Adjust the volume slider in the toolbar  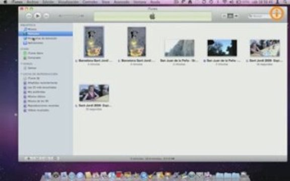pyautogui.click(x=71, y=16)
